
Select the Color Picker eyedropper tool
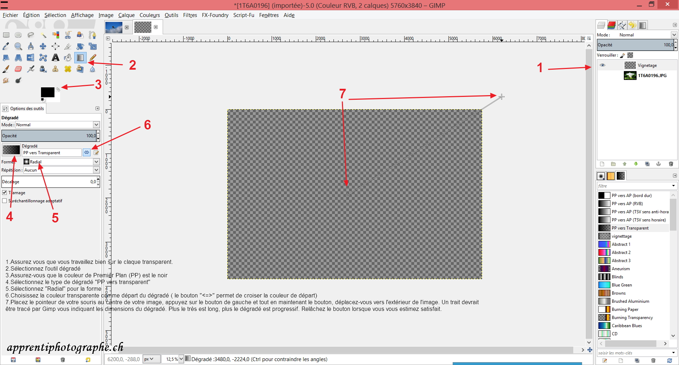(6, 46)
